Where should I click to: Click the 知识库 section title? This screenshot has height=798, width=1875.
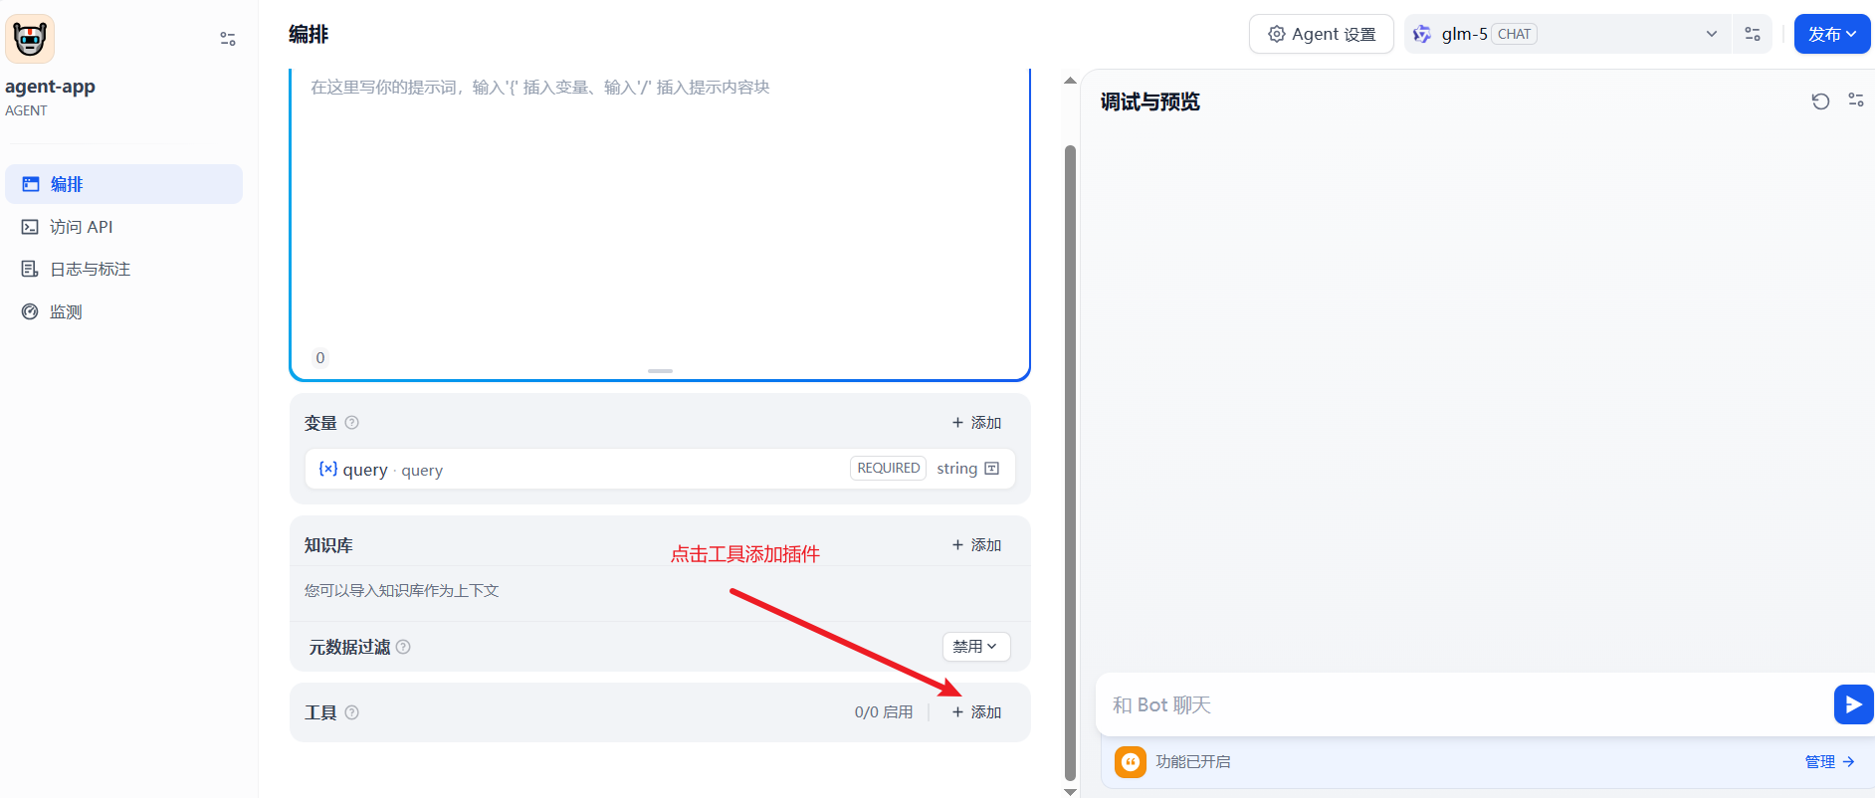(328, 545)
